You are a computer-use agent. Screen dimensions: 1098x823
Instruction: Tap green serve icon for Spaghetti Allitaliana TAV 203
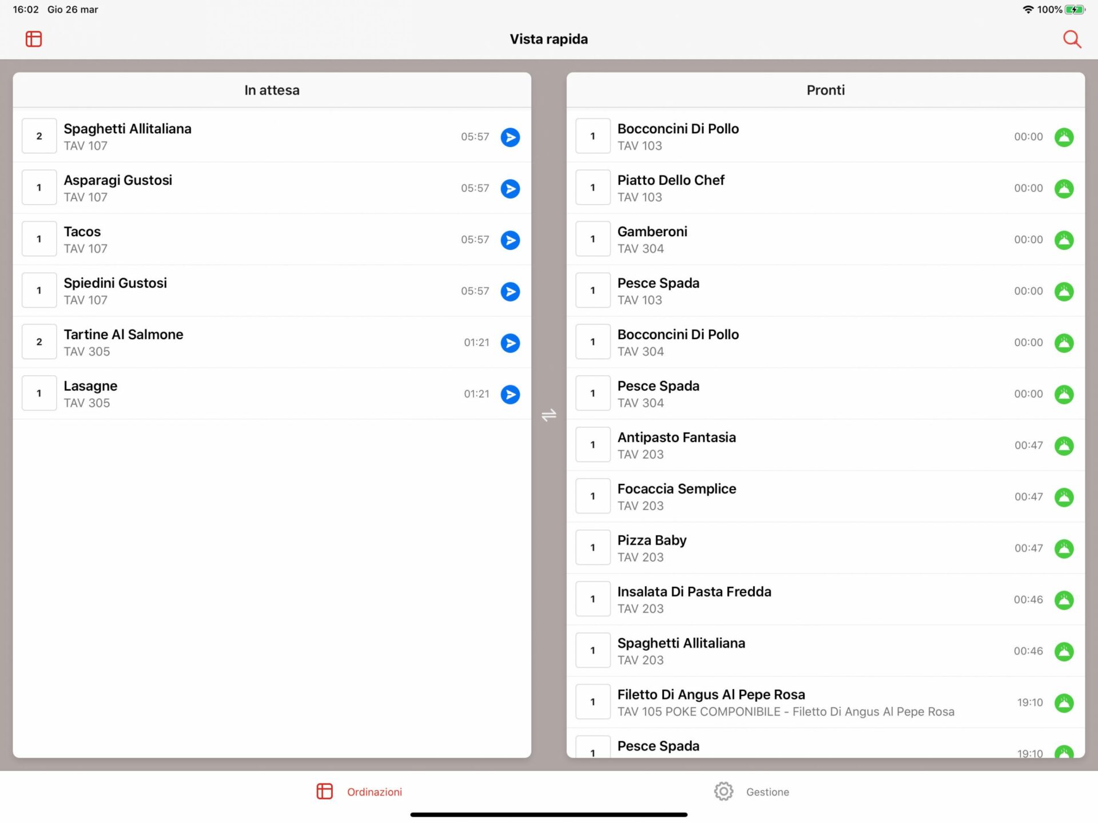tap(1064, 652)
